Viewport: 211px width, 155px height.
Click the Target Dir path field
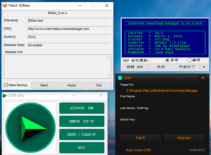[x=162, y=91]
